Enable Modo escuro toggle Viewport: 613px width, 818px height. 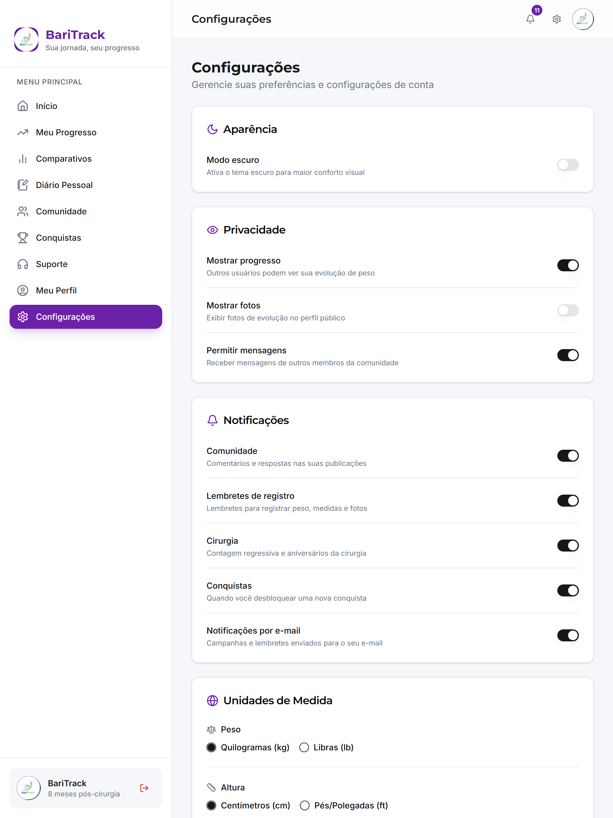point(568,165)
